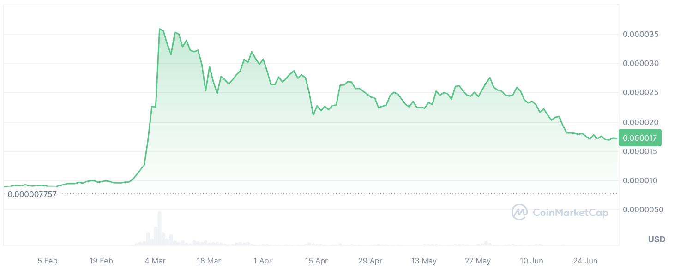Click the 0.000035 price axis label

click(641, 35)
